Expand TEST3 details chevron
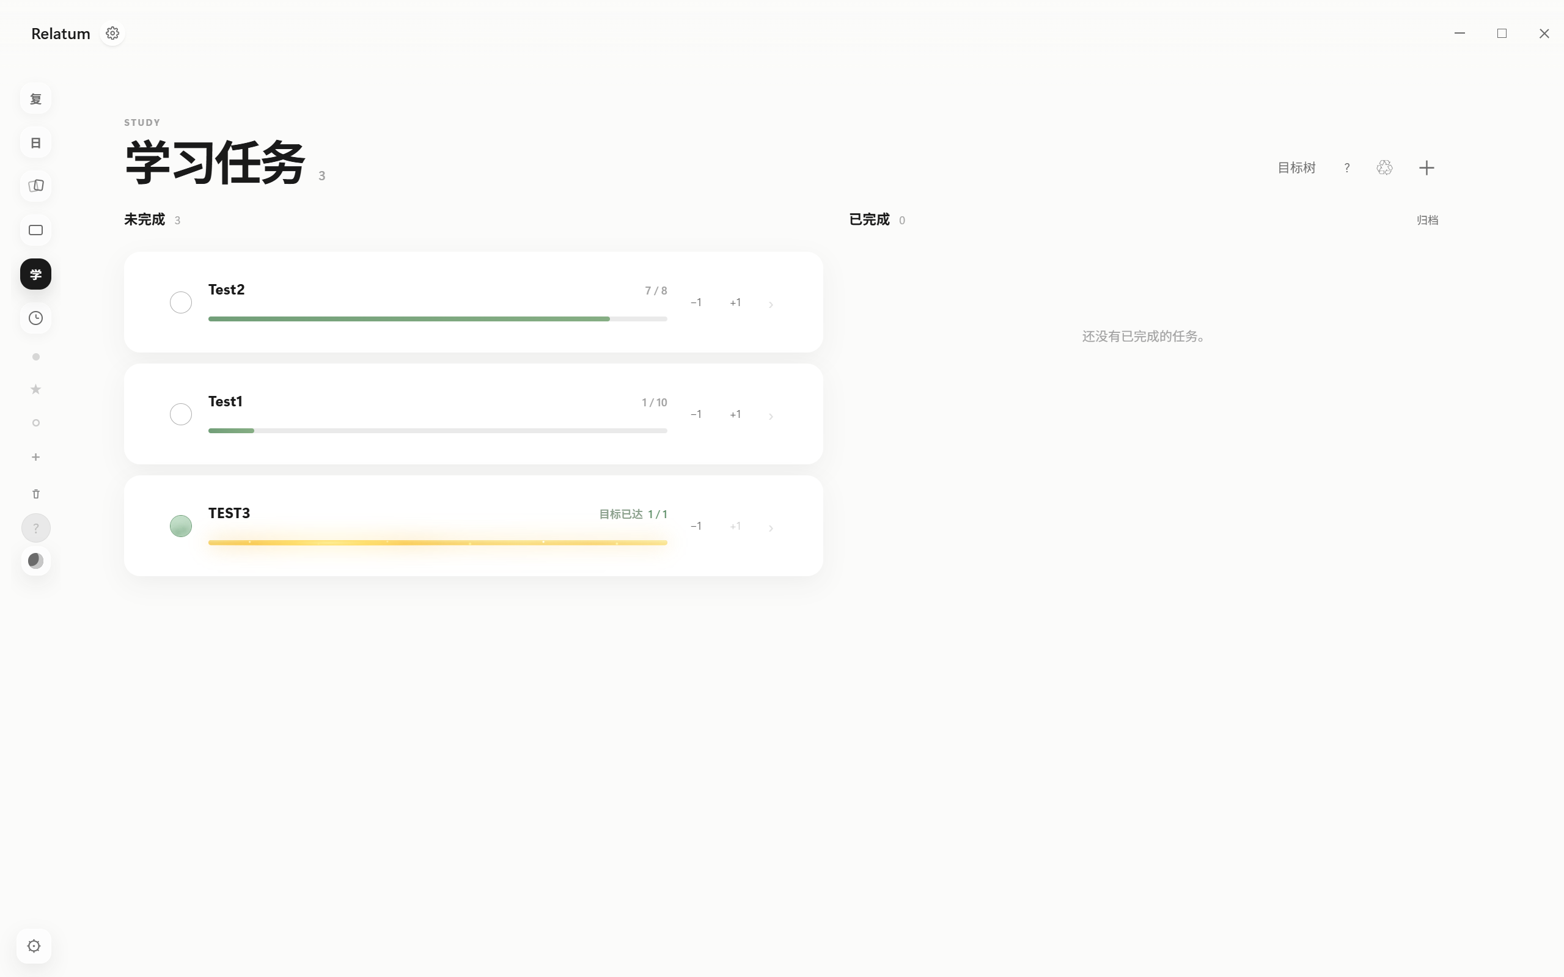This screenshot has height=977, width=1564. coord(771,528)
